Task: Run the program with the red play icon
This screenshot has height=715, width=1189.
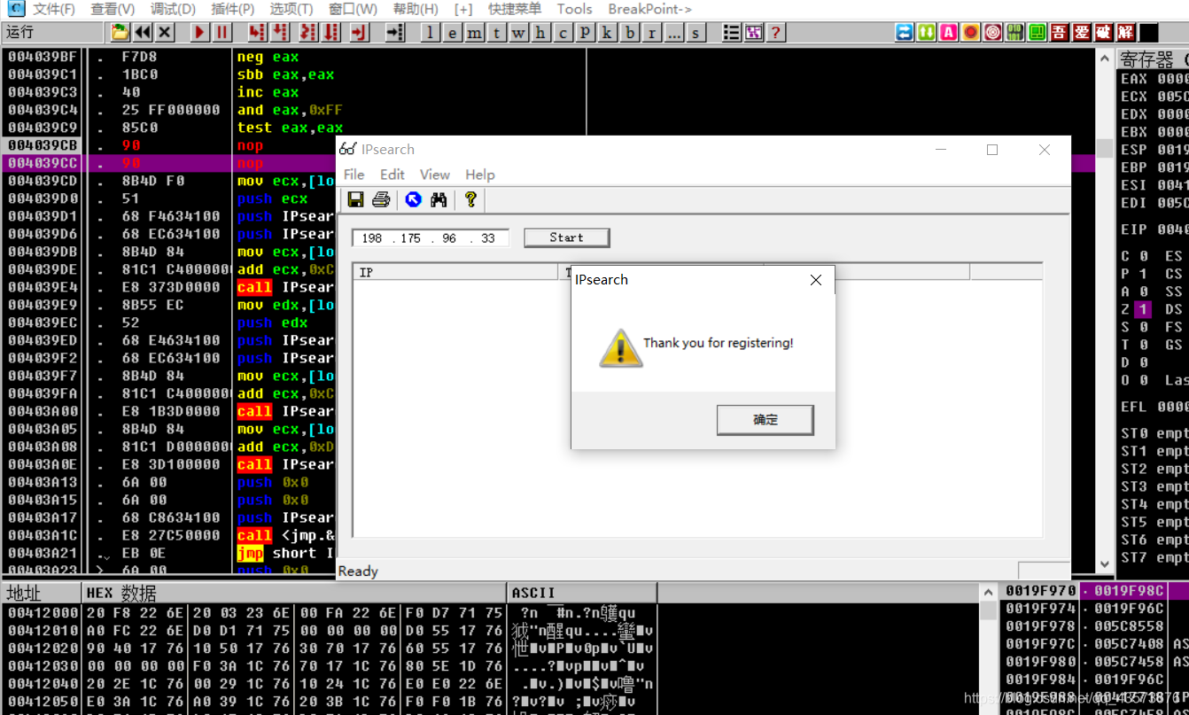Action: click(199, 33)
